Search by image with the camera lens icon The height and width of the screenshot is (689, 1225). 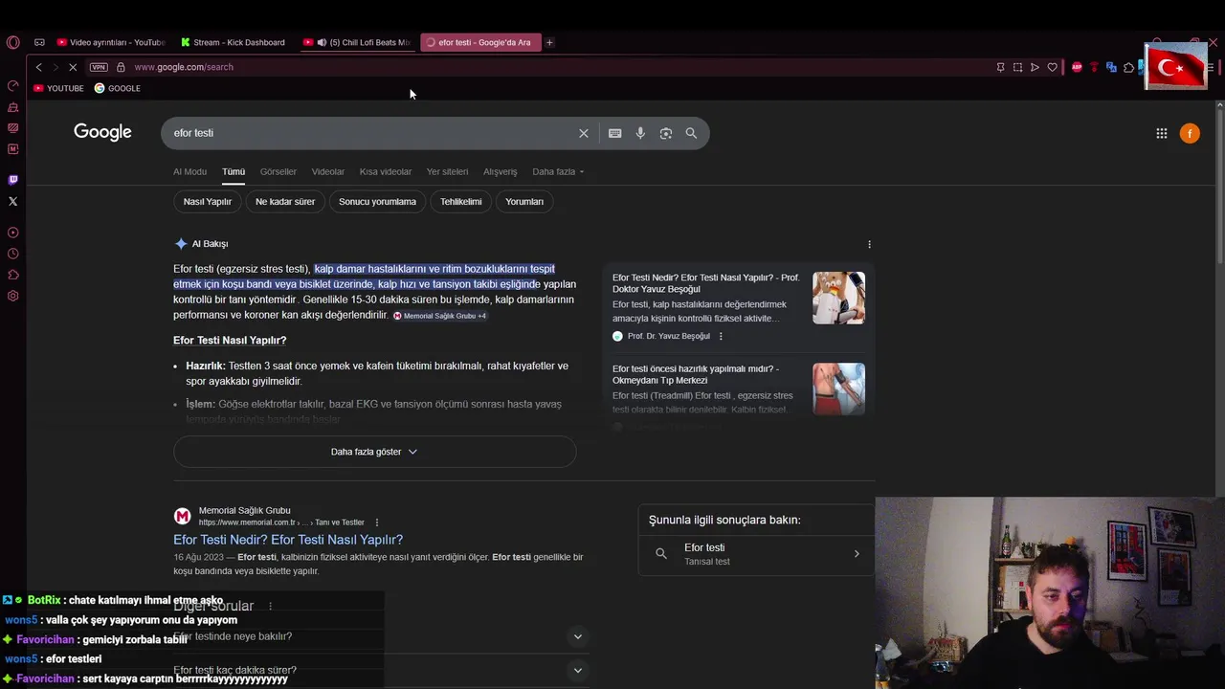tap(666, 133)
